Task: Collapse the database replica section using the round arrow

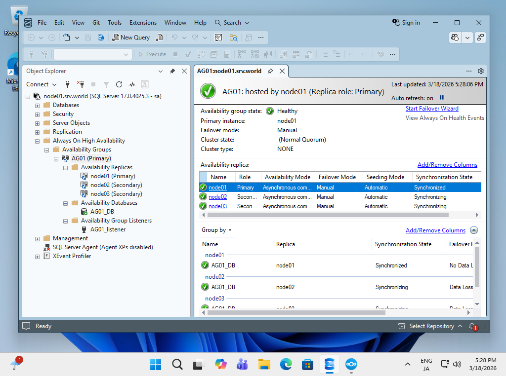Action: [474, 230]
